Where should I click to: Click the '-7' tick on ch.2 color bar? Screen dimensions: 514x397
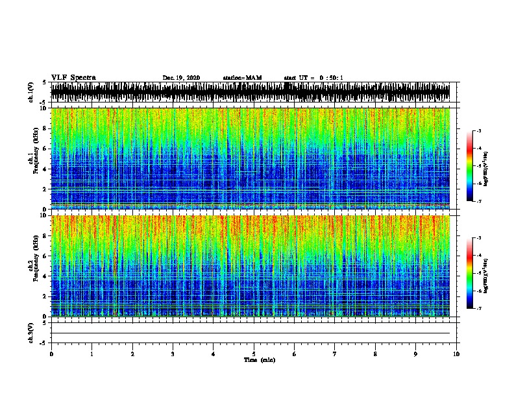pos(479,309)
